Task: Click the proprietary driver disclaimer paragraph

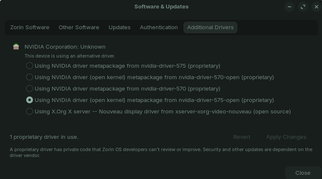Action: [x=161, y=152]
